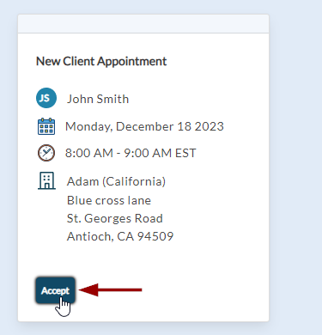Click the red arrow pointing at Accept
The height and width of the screenshot is (335, 322).
110,290
